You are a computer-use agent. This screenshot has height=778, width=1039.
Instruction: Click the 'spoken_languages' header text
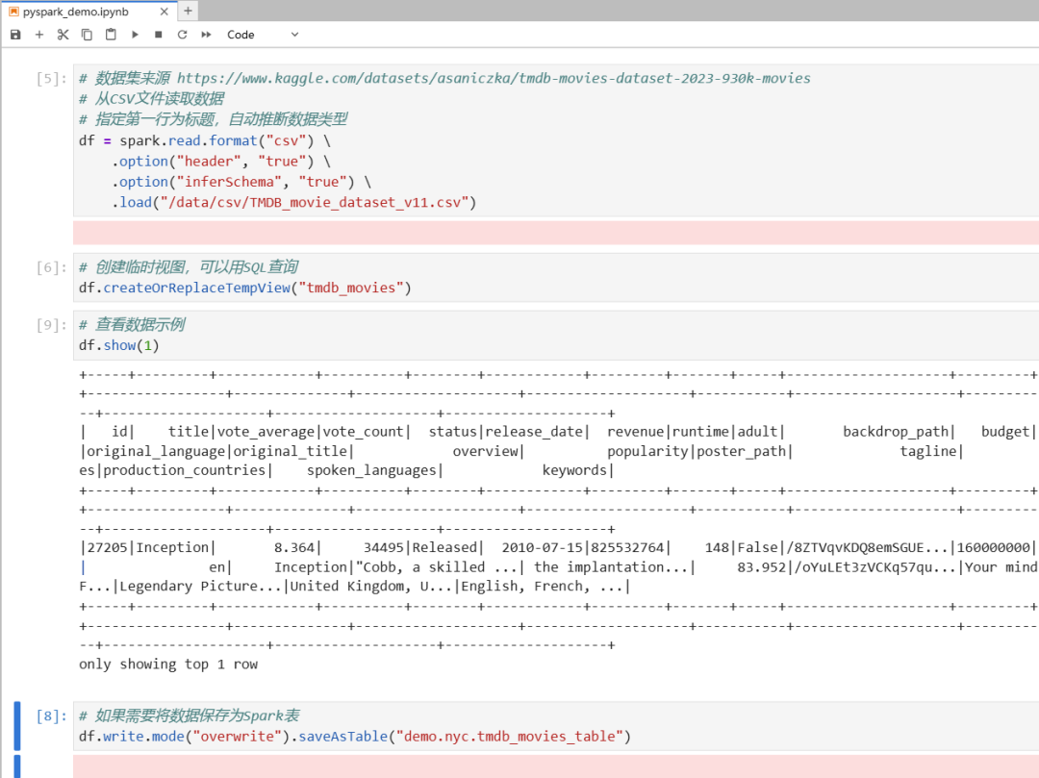[x=371, y=470]
